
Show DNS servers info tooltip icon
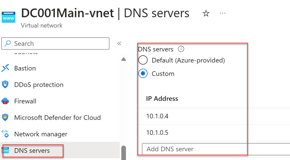click(x=181, y=49)
